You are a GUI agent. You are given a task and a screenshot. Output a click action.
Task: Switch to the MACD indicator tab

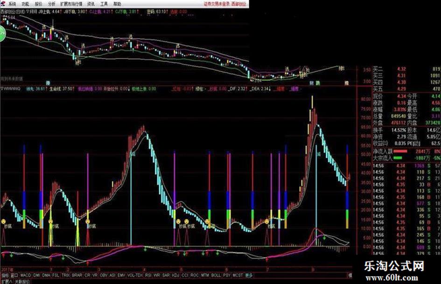[x=26, y=275]
